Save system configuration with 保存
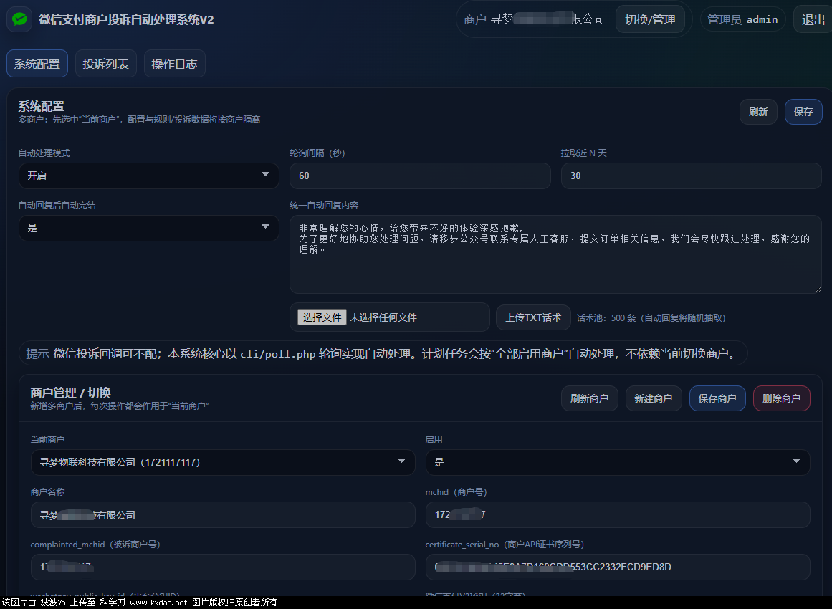The image size is (832, 609). click(x=803, y=112)
